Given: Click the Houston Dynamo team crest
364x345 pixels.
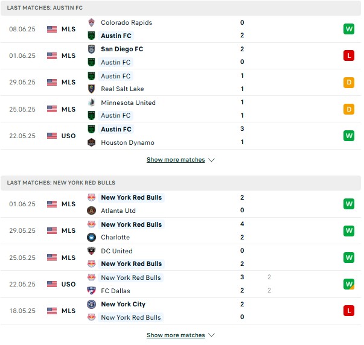Looking at the screenshot, I should [x=92, y=142].
